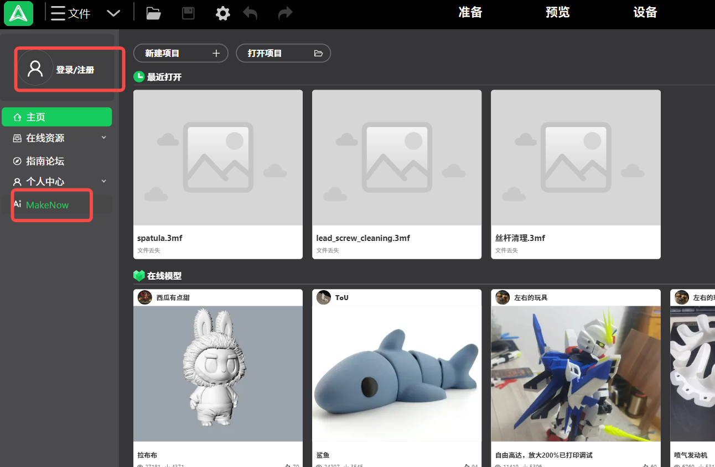Open MakeNow in the sidebar
Viewport: 715px width, 467px height.
click(x=48, y=205)
